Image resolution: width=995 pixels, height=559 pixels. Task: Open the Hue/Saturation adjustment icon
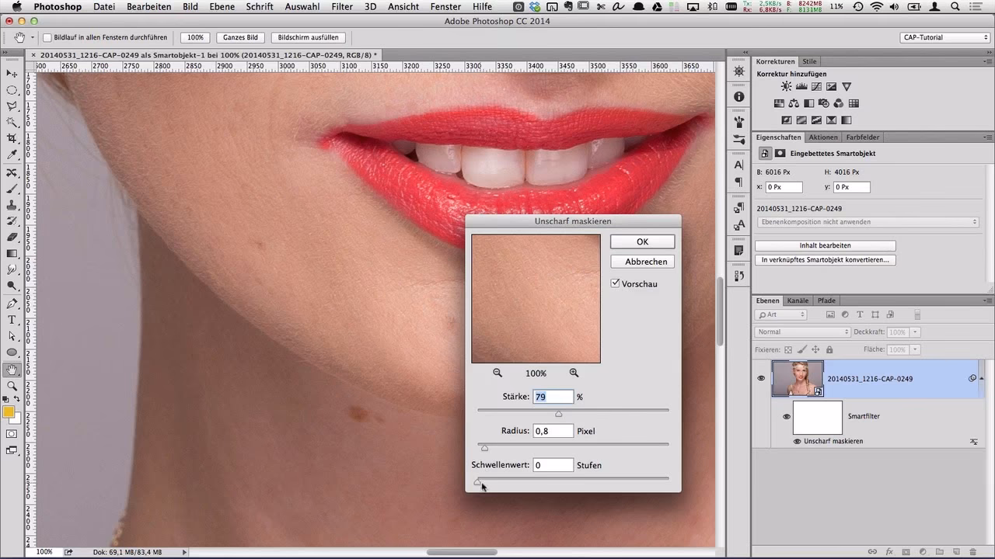click(779, 103)
